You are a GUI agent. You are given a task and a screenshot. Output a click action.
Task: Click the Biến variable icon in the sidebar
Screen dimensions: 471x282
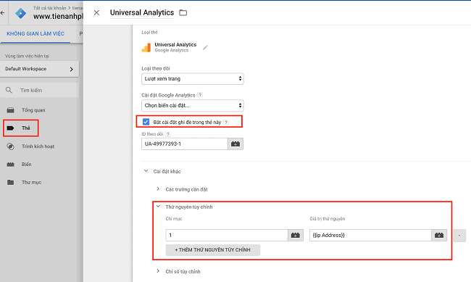coord(11,165)
